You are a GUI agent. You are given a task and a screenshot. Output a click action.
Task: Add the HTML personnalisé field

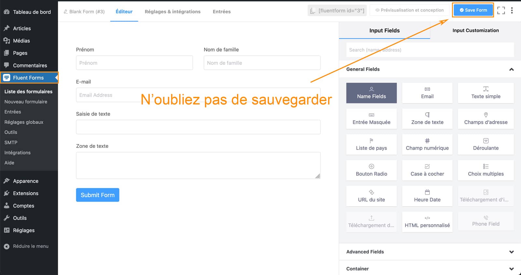427,222
